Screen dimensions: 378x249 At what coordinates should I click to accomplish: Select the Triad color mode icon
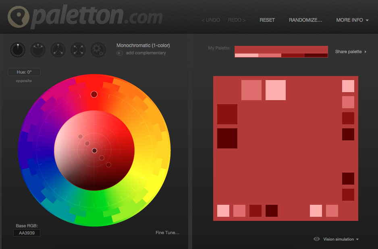pos(58,50)
